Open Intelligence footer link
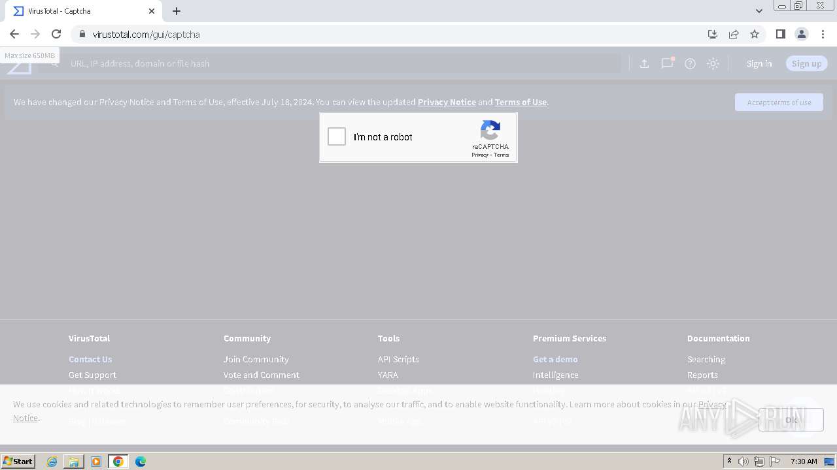This screenshot has width=837, height=470. click(555, 375)
